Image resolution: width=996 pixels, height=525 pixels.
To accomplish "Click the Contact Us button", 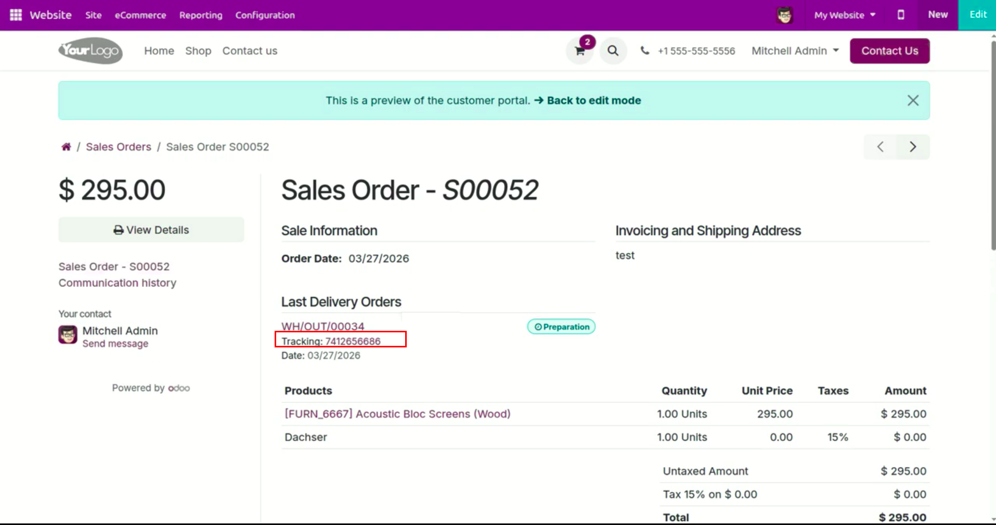I will (x=889, y=51).
